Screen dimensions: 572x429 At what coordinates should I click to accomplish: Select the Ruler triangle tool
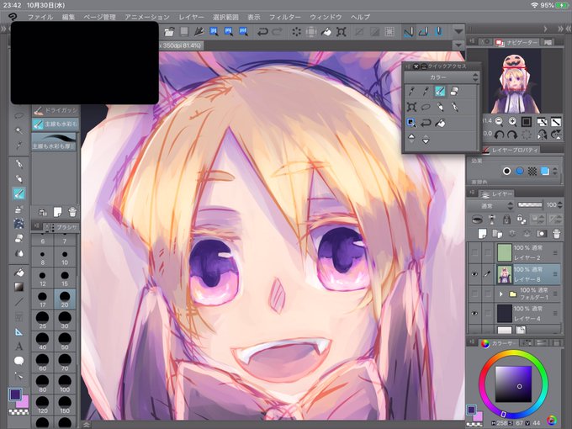coord(19,331)
